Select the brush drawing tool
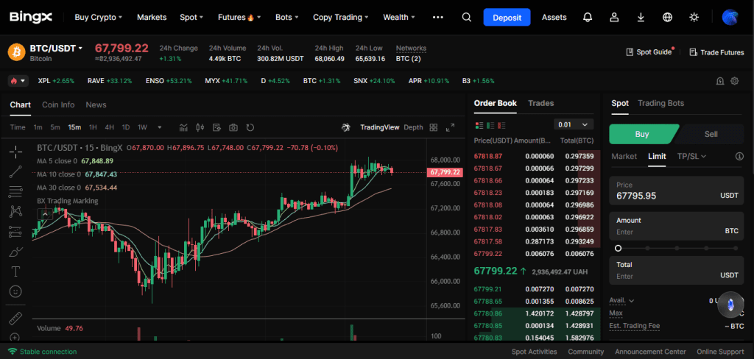Viewport: 754px width, 359px height. [x=15, y=252]
